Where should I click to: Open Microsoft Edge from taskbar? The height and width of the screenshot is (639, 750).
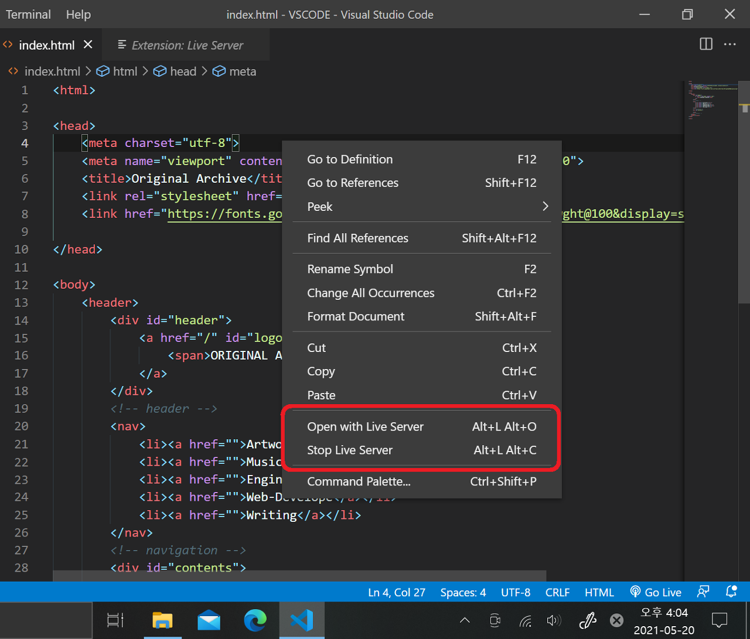(x=255, y=620)
